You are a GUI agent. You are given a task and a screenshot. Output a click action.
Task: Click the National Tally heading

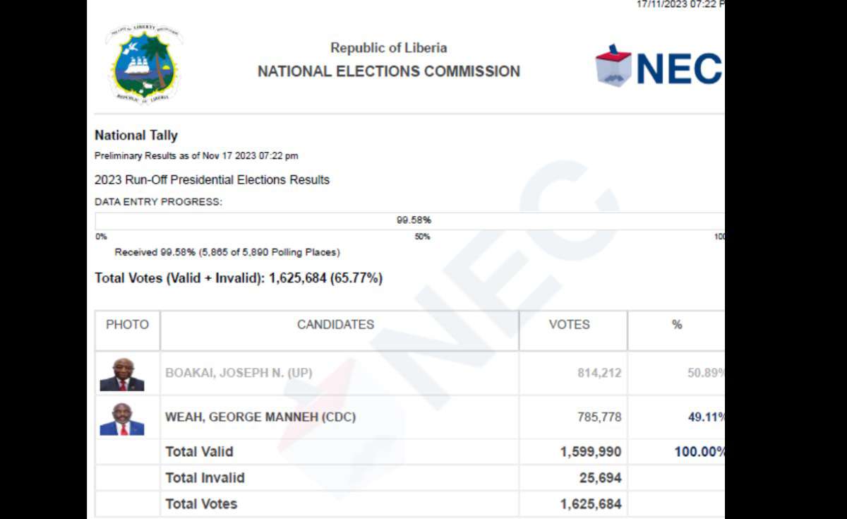tap(136, 136)
